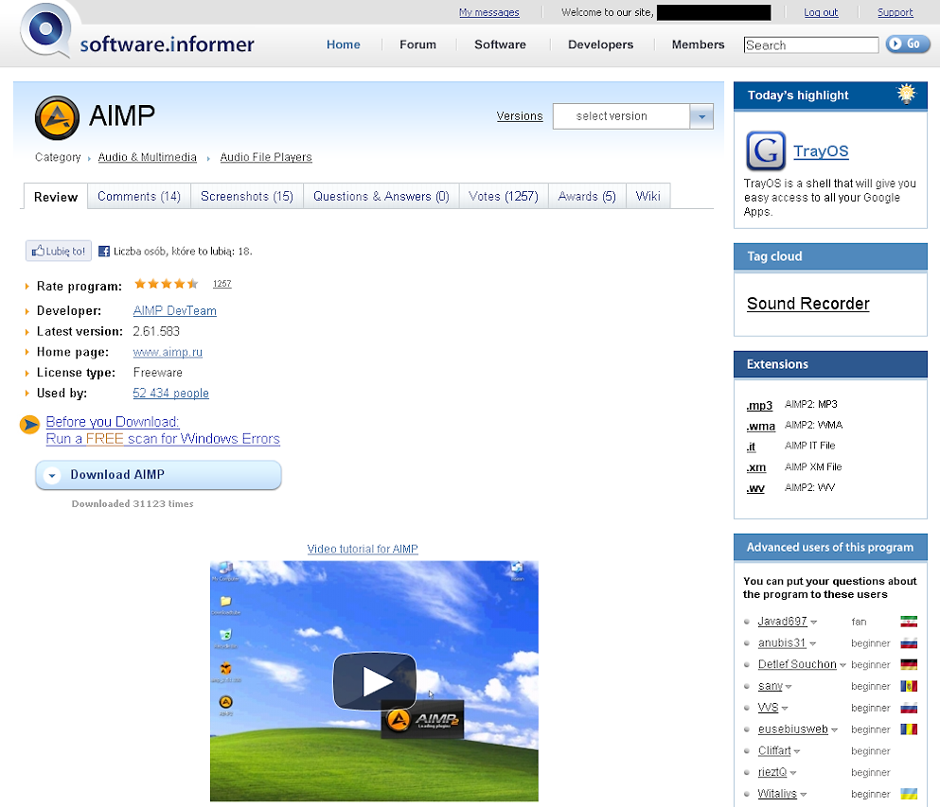
Task: Click the Go search button
Action: tap(908, 44)
